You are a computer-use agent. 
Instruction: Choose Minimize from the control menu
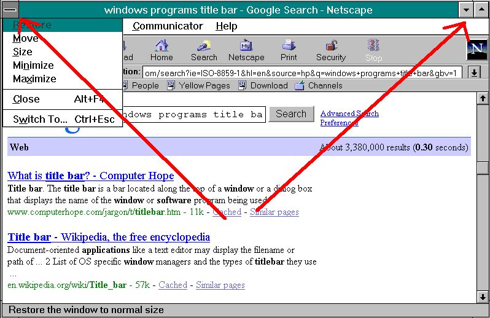(x=62, y=65)
